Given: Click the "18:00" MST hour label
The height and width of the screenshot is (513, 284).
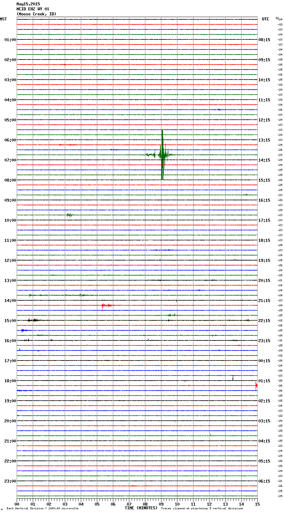Looking at the screenshot, I should (x=10, y=381).
